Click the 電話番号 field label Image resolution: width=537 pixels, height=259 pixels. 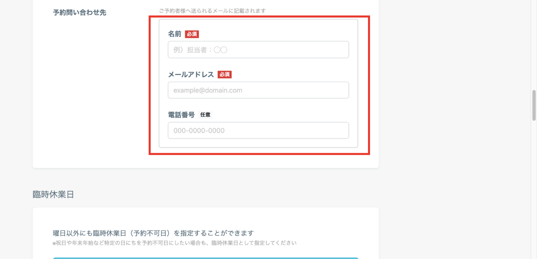point(181,115)
